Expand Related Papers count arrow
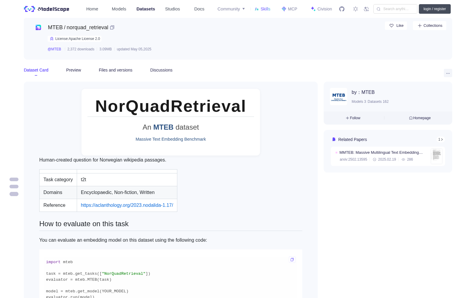The height and width of the screenshot is (298, 476). (x=441, y=139)
